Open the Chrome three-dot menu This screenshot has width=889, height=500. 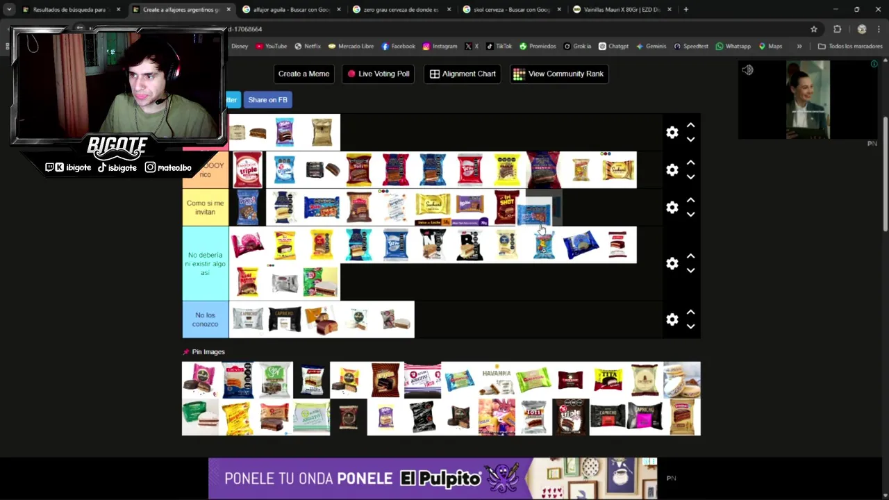click(x=879, y=29)
